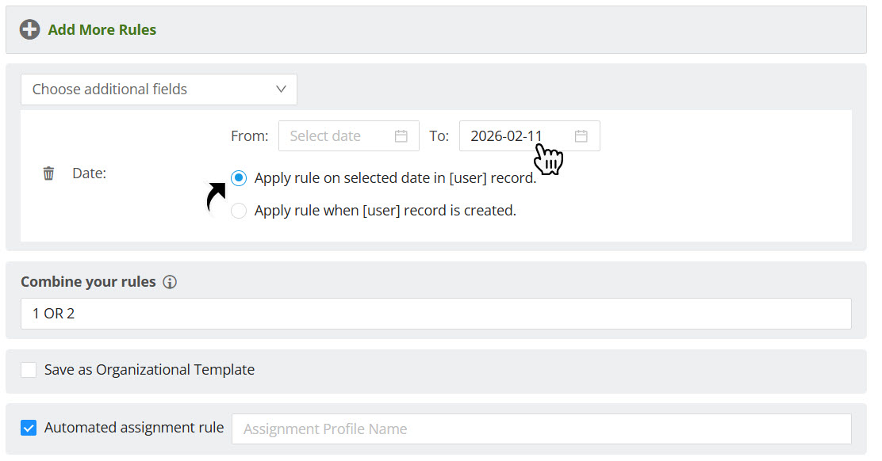Image resolution: width=882 pixels, height=461 pixels.
Task: Open the calendar icon in the From field
Action: click(x=401, y=136)
